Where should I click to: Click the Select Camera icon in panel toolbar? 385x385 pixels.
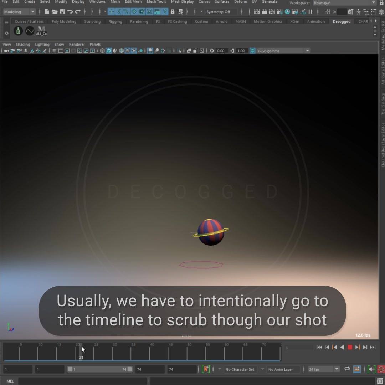click(6, 51)
